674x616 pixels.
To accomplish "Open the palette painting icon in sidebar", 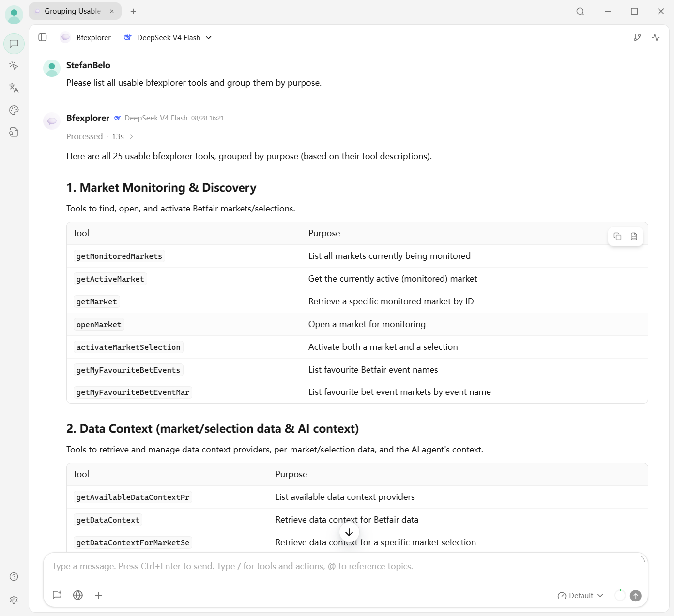I will [x=14, y=110].
